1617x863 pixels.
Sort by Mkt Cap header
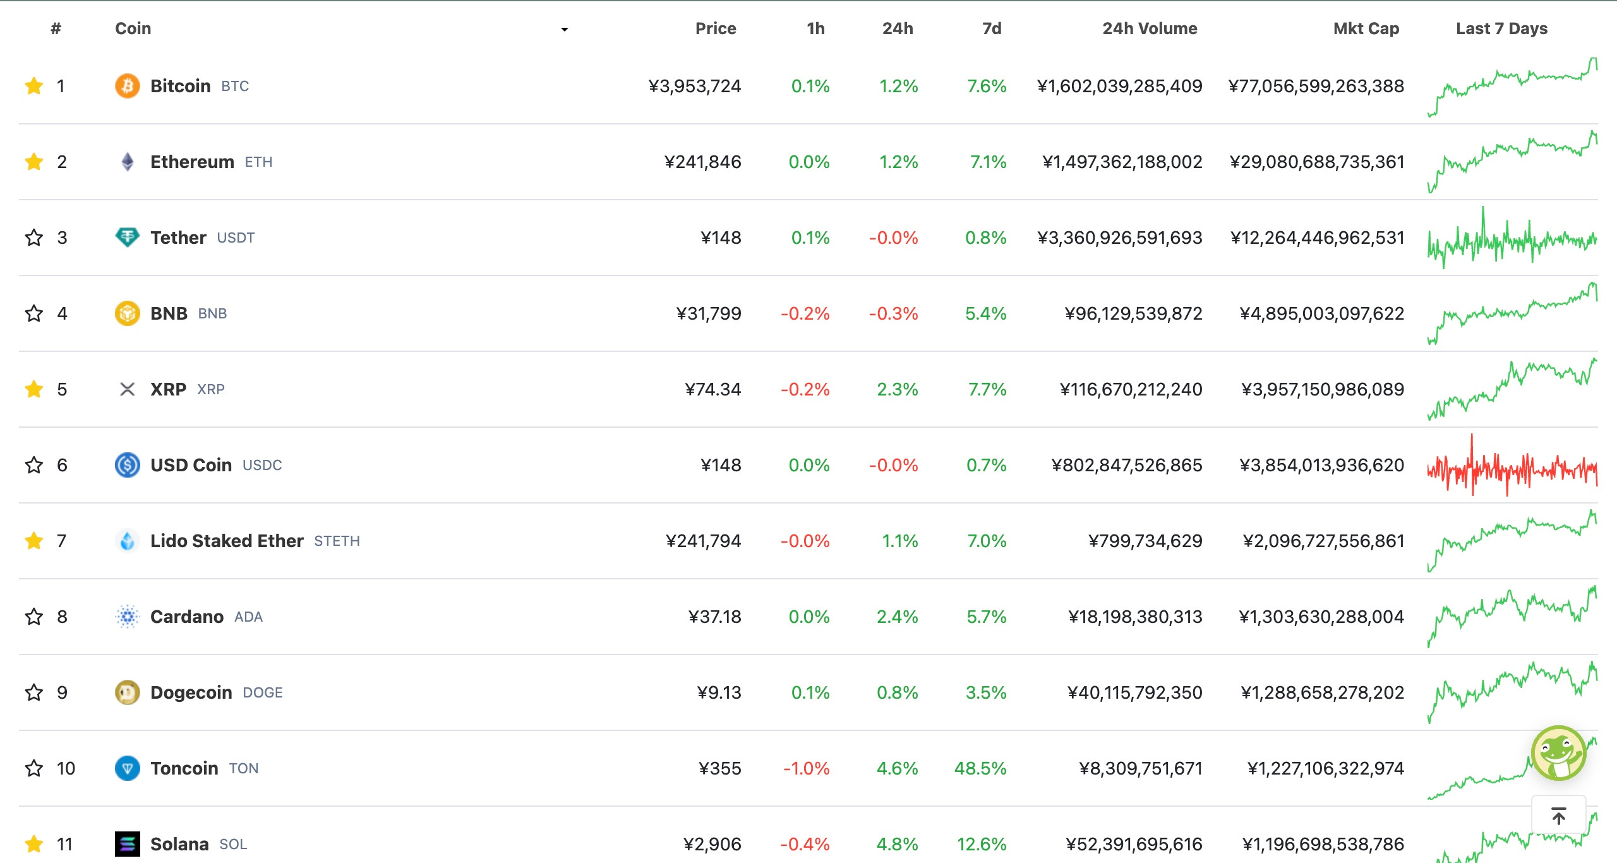point(1366,28)
